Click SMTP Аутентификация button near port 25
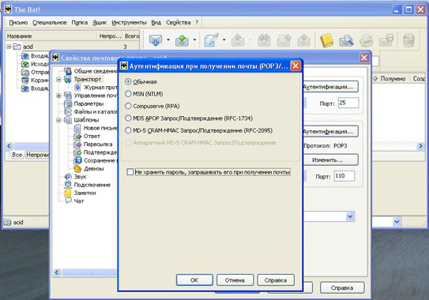This screenshot has width=429, height=300. pos(330,87)
